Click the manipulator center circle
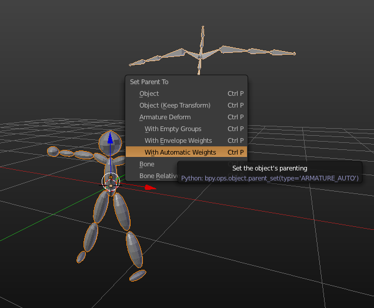This screenshot has height=308, width=374. [x=111, y=182]
